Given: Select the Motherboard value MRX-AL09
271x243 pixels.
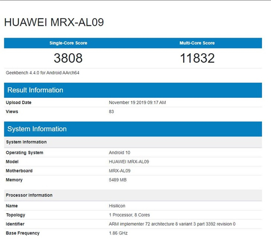Looking at the screenshot, I should (x=120, y=171).
